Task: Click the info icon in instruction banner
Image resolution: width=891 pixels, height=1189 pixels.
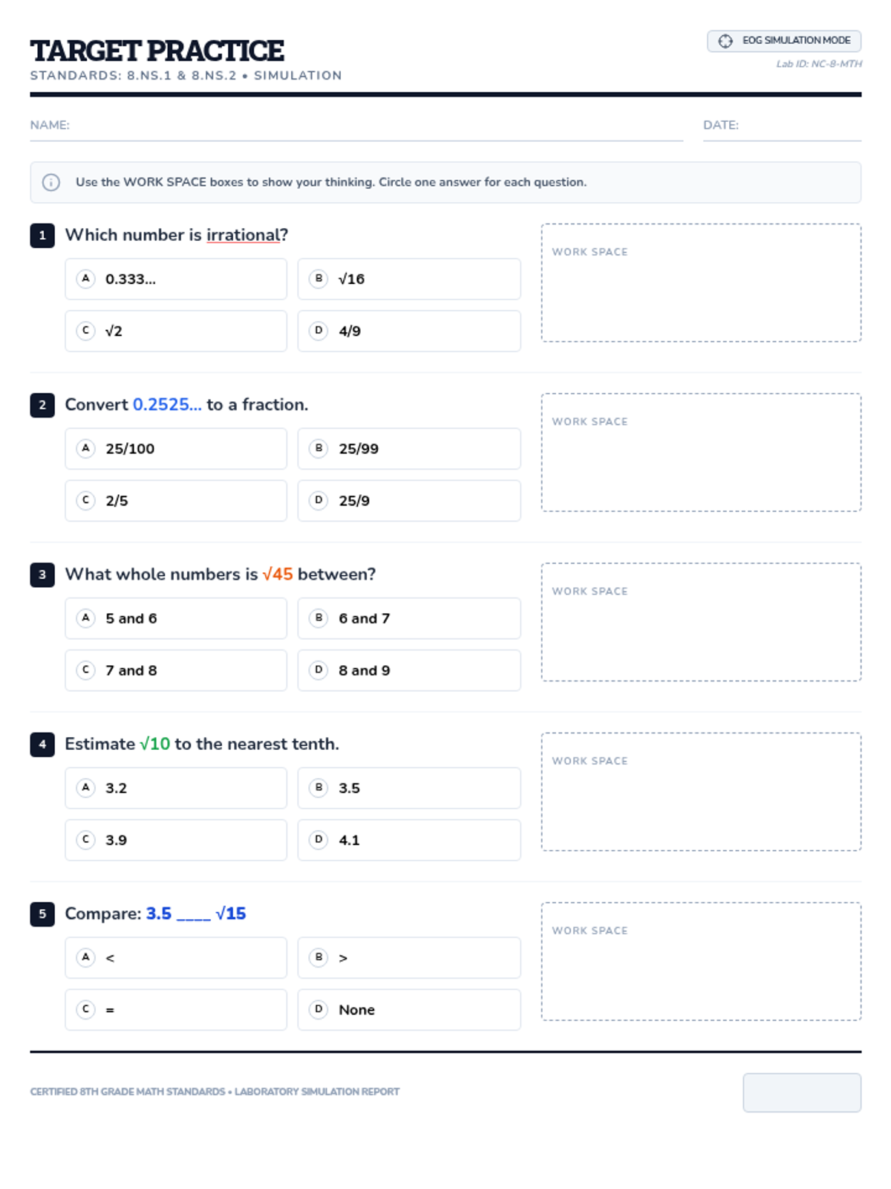Action: point(51,182)
